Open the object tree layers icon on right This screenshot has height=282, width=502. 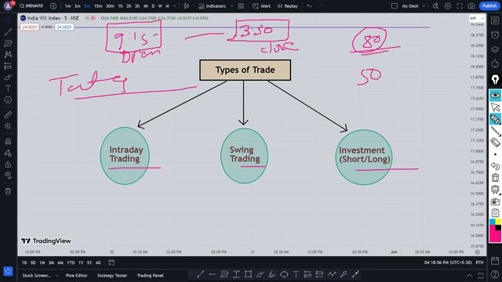click(x=495, y=49)
